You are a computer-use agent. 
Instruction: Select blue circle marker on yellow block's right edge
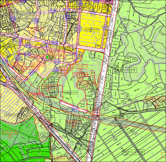pyautogui.click(x=105, y=27)
